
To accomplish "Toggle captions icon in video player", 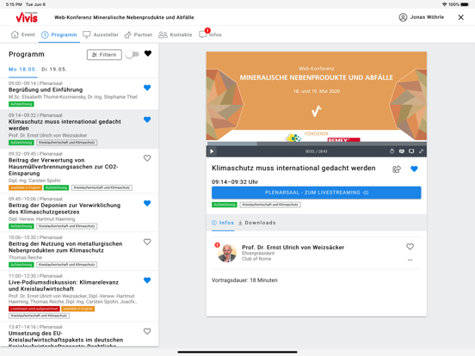I will coord(402,151).
